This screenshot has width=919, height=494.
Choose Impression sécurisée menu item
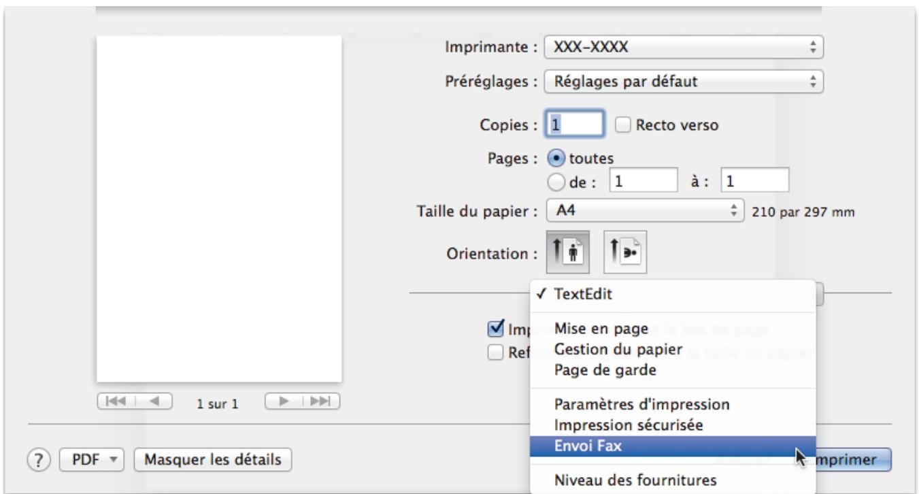(672, 425)
